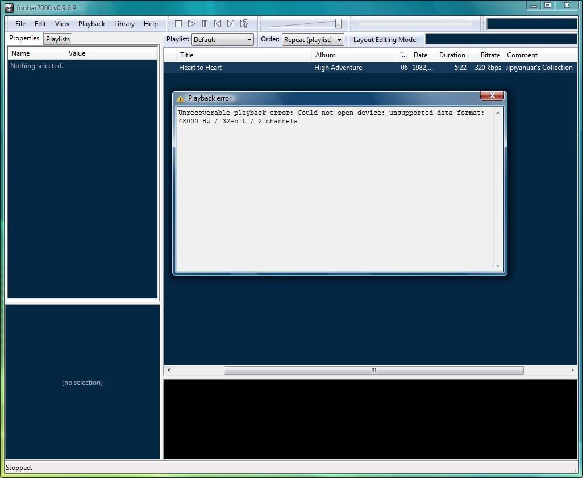Image resolution: width=583 pixels, height=478 pixels.
Task: Open the Help menu
Action: (151, 24)
